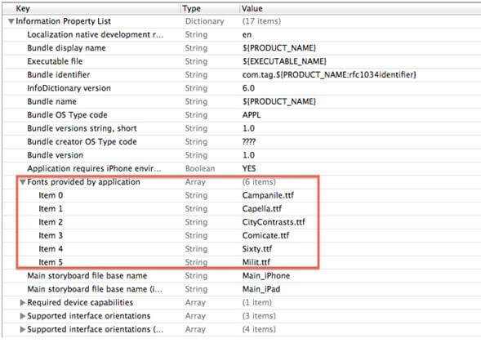Collapse the Information Property List triangle
Image resolution: width=481 pixels, height=343 pixels.
11,21
